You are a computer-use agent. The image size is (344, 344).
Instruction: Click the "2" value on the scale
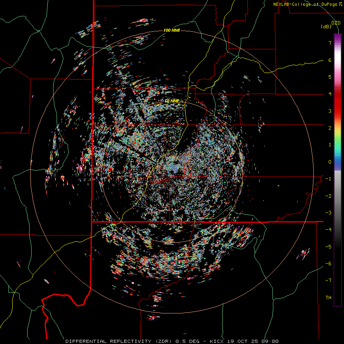(x=330, y=128)
